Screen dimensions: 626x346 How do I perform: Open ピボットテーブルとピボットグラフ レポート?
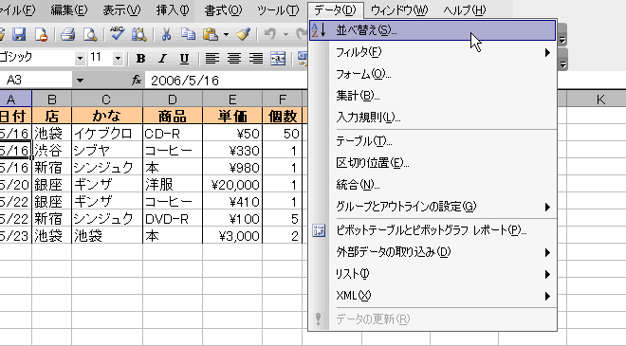(433, 230)
